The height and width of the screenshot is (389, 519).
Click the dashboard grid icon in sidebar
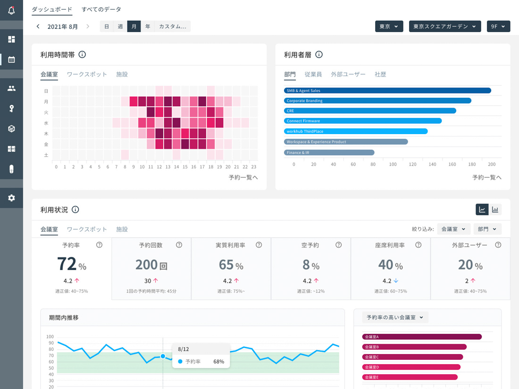[x=11, y=39]
